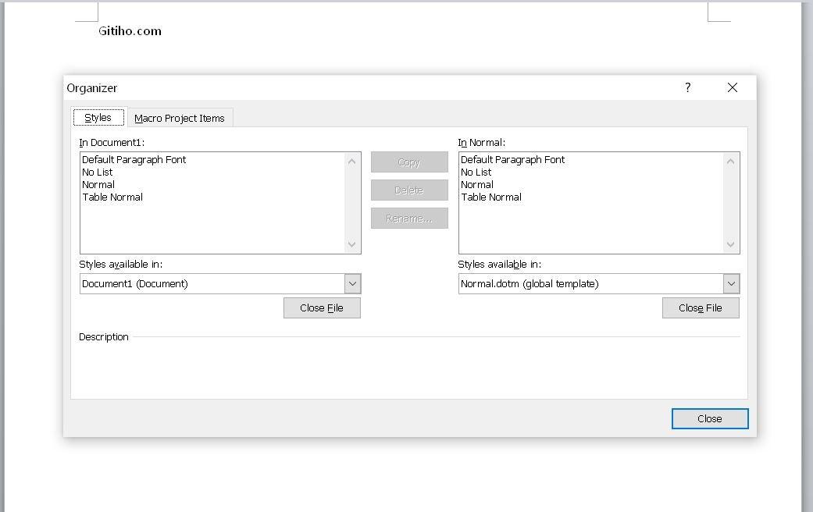The image size is (813, 512).
Task: Open the Macro Project Items tab
Action: tap(180, 119)
